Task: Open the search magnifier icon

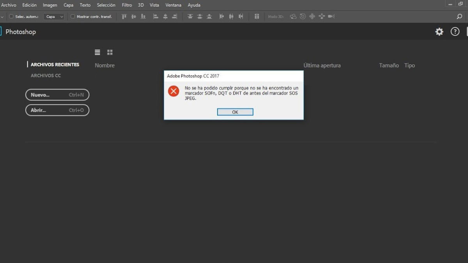Action: [x=459, y=16]
